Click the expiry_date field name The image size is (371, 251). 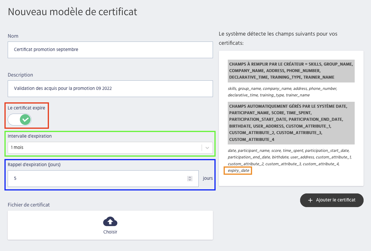pos(238,171)
